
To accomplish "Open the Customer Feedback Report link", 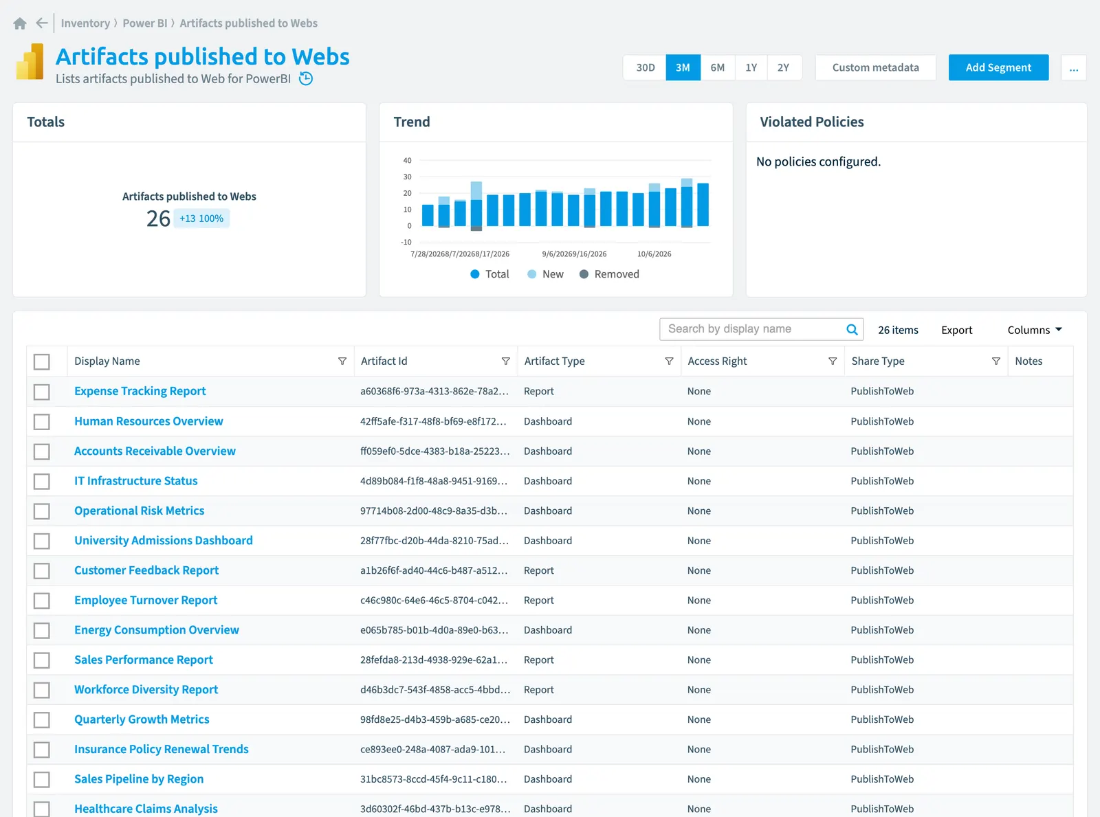I will tap(146, 570).
